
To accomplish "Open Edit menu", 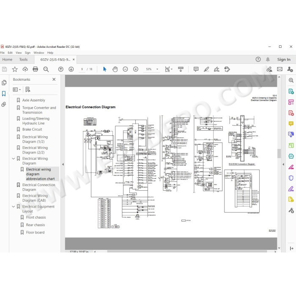I will (x=10, y=53).
